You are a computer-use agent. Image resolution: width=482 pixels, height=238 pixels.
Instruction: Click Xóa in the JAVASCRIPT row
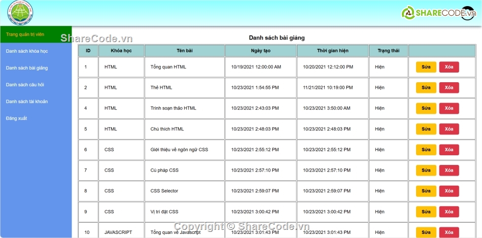pos(449,232)
